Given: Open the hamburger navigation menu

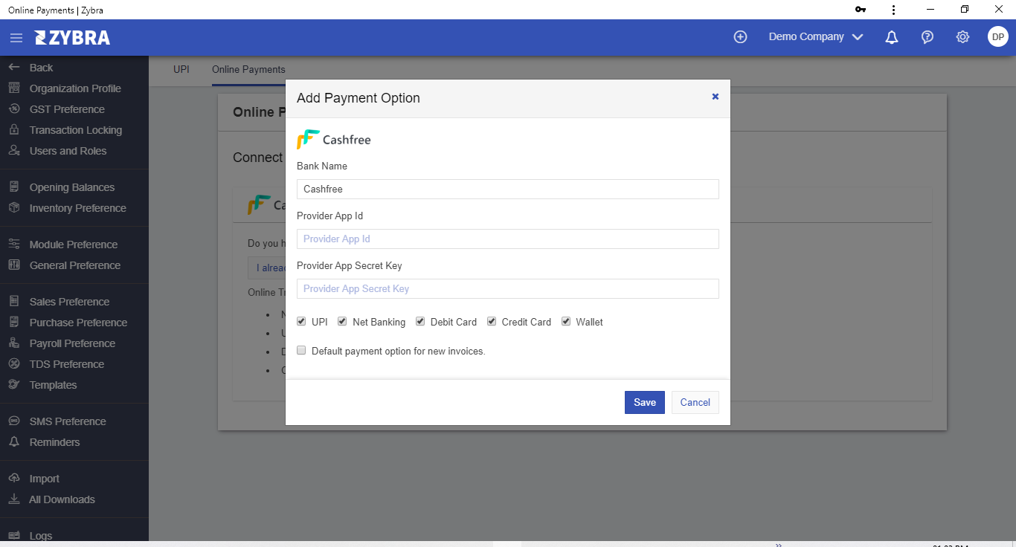Looking at the screenshot, I should (16, 37).
